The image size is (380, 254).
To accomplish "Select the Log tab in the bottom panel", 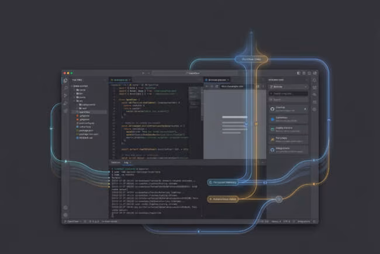I will tap(126, 163).
